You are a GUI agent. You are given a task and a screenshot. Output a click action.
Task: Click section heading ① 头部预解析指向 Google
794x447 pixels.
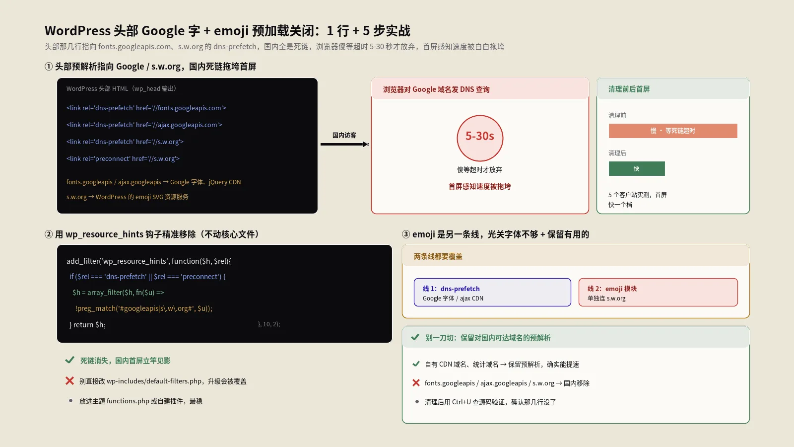(150, 67)
